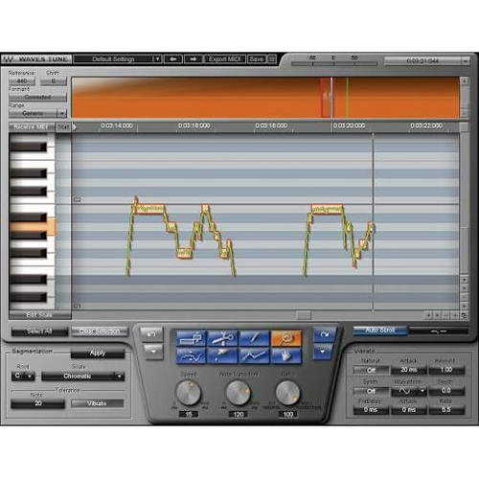Image resolution: width=479 pixels, height=479 pixels.
Task: Select the Note tool in the tool grid
Action: tap(192, 339)
